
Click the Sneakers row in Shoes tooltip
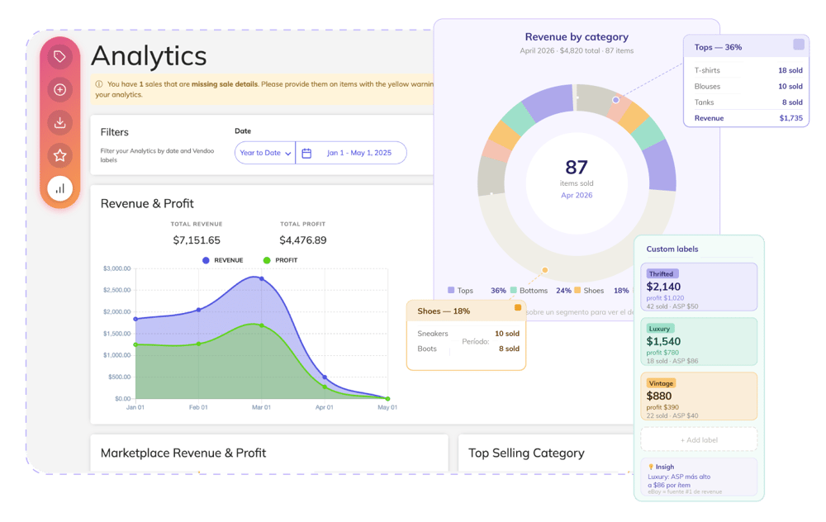468,334
